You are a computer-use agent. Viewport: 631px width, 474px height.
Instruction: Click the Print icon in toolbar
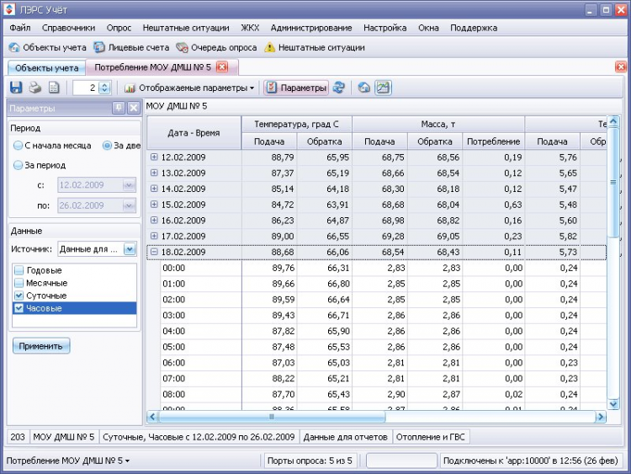[34, 88]
